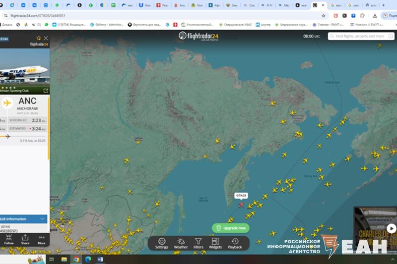397x264 pixels.
Task: Click the Upgrade now button
Action: pyautogui.click(x=231, y=228)
